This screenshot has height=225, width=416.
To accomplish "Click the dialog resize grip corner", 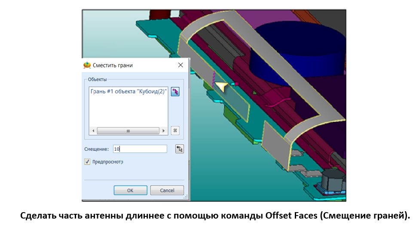I will [186, 197].
